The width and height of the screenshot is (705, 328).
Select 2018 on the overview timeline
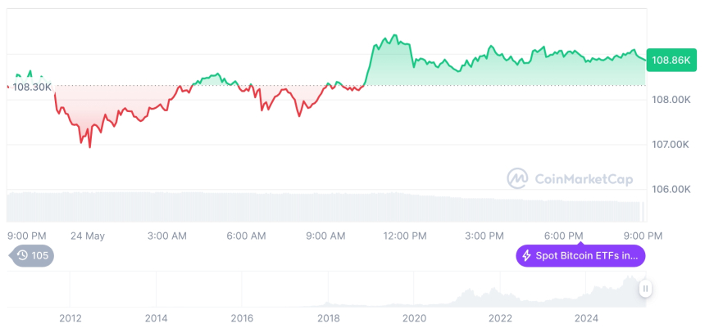[x=328, y=318]
